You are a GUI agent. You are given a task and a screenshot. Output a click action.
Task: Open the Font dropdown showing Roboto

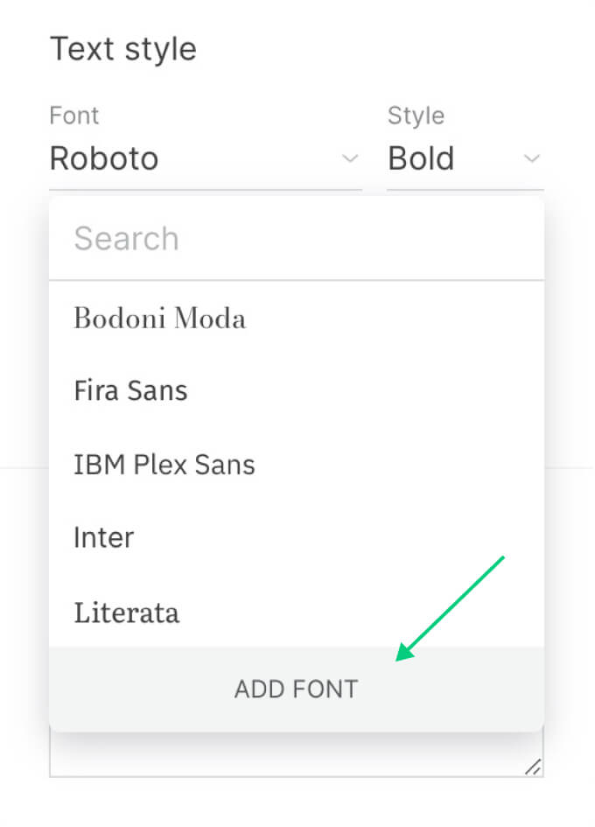pyautogui.click(x=205, y=159)
